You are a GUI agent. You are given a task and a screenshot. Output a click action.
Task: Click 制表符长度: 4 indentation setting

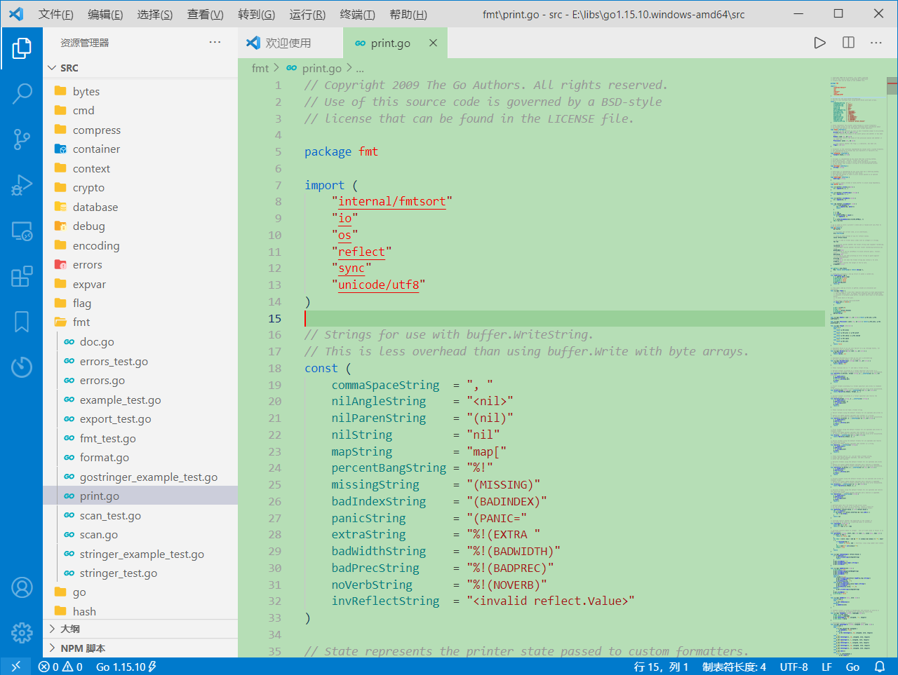pos(734,667)
